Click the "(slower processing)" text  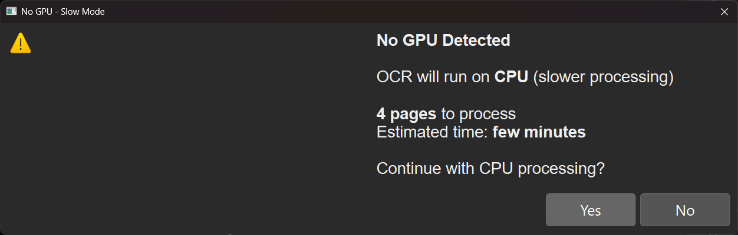(602, 77)
